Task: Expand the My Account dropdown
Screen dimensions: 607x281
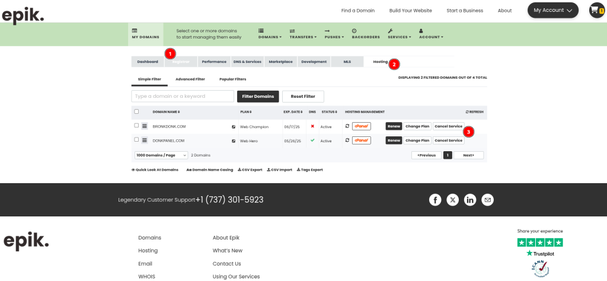Action: click(x=553, y=11)
